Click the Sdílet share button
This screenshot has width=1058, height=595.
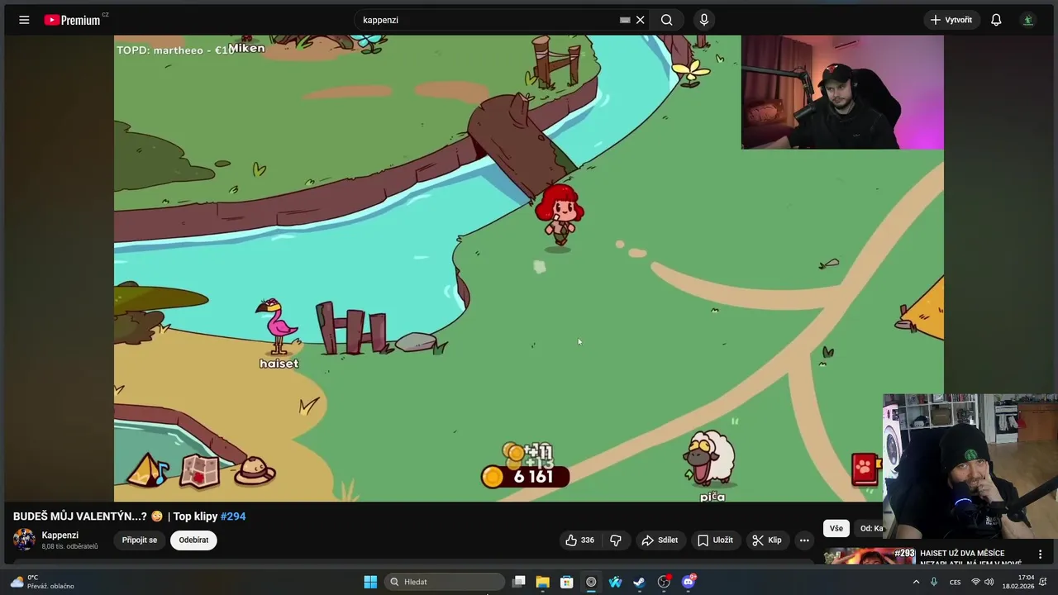660,540
